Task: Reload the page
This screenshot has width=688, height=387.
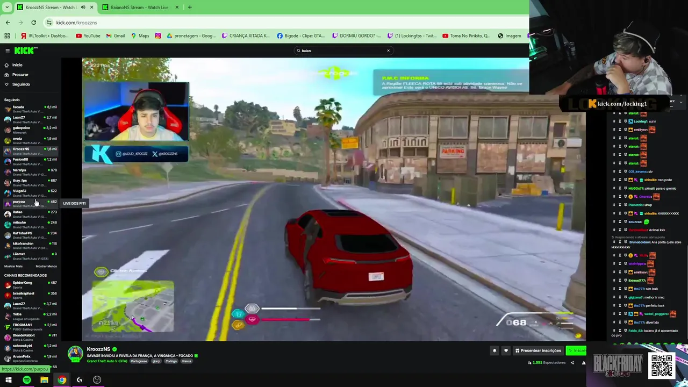Action: point(33,23)
